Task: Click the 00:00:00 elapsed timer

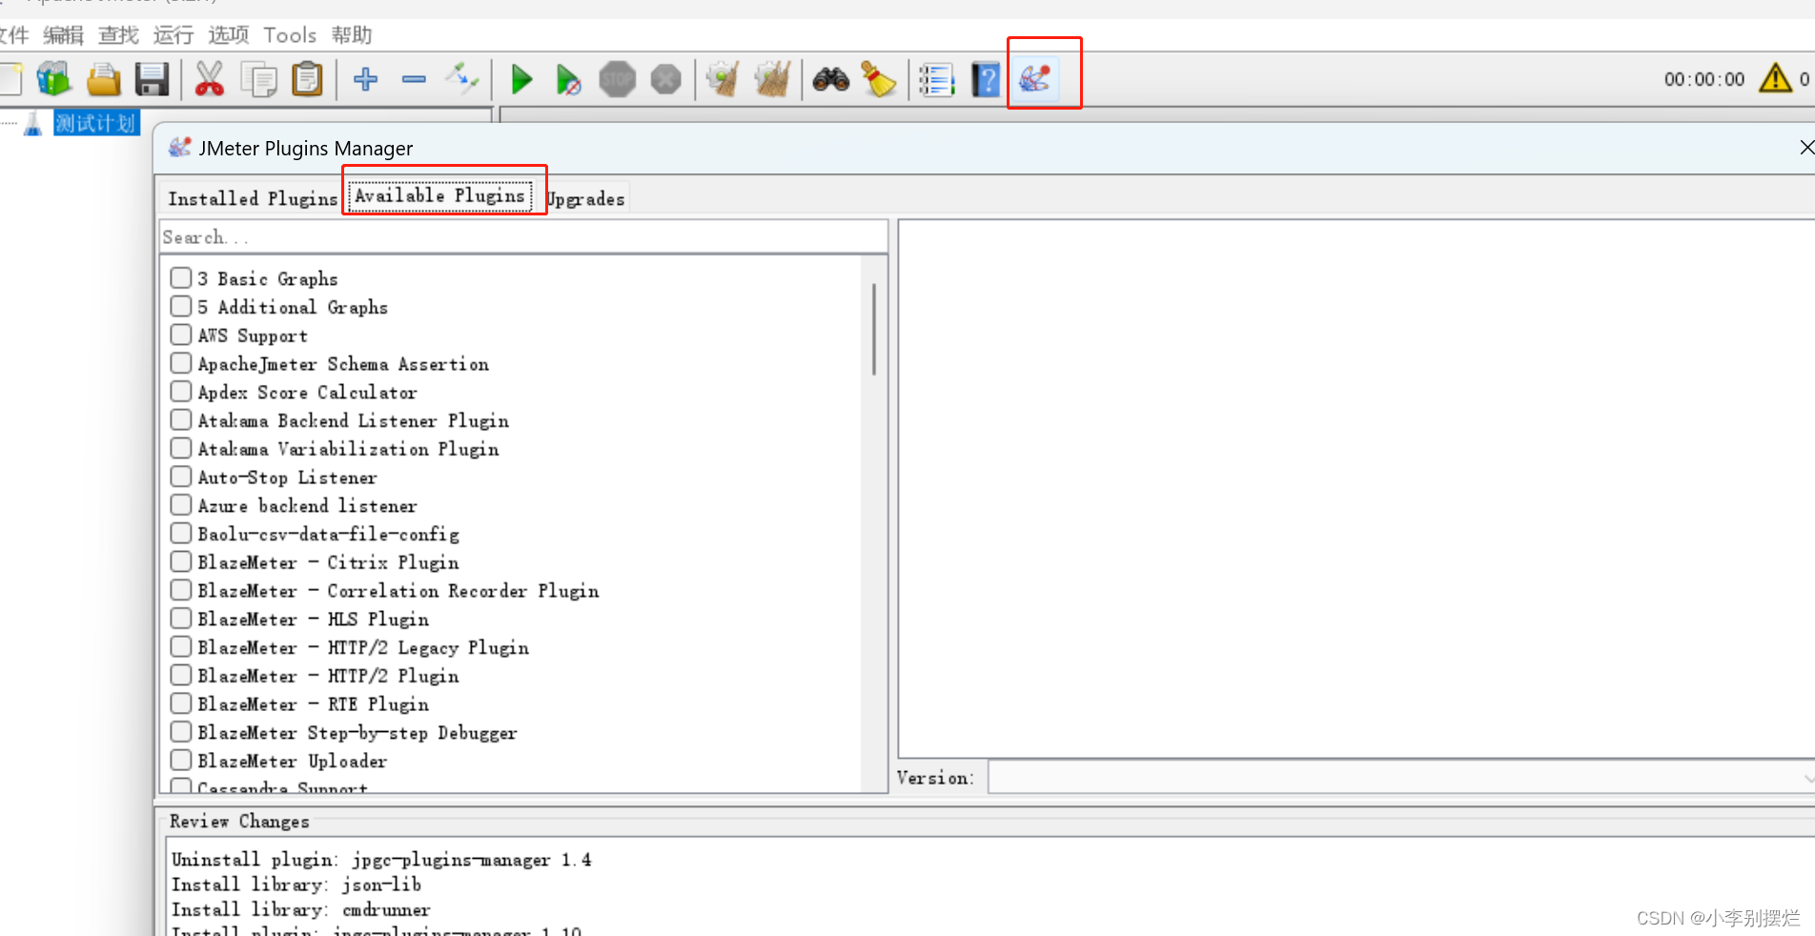Action: [x=1704, y=79]
